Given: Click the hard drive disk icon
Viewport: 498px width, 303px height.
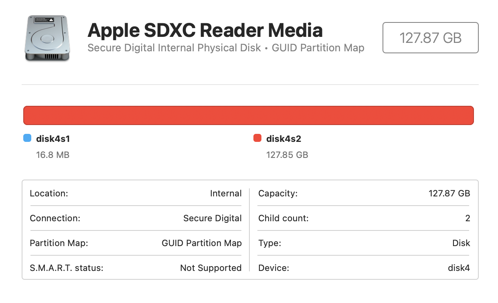Looking at the screenshot, I should pyautogui.click(x=47, y=38).
